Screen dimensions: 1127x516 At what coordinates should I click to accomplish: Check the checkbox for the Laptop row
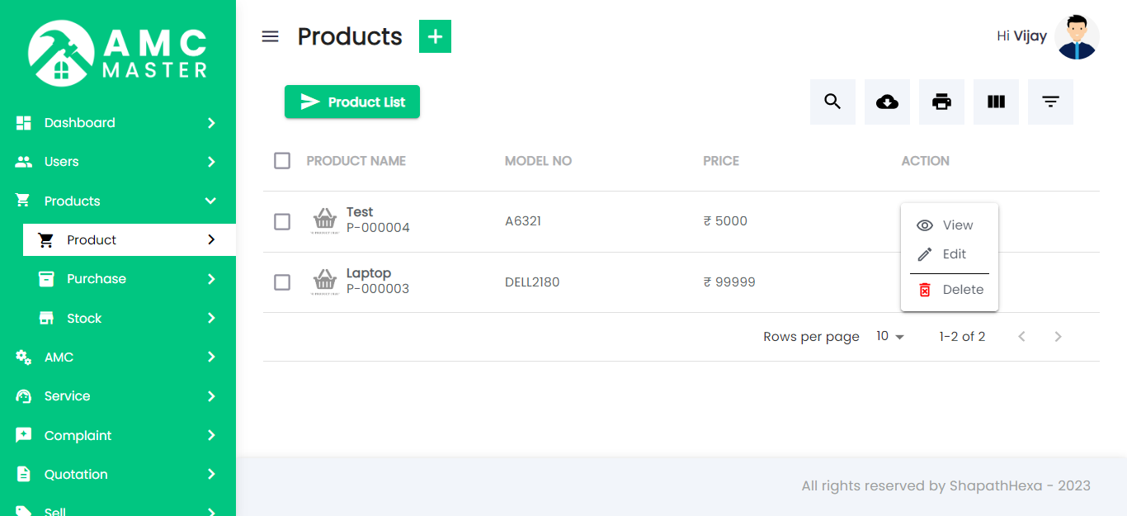(x=281, y=282)
